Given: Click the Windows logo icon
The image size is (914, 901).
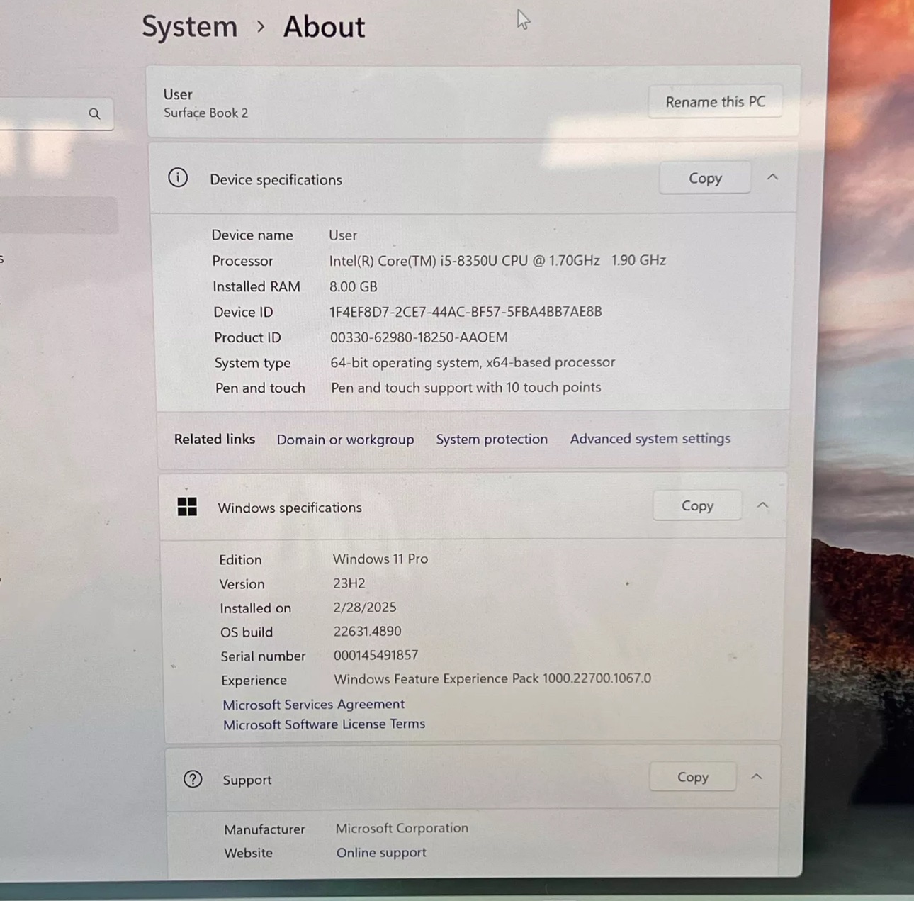Looking at the screenshot, I should [187, 506].
